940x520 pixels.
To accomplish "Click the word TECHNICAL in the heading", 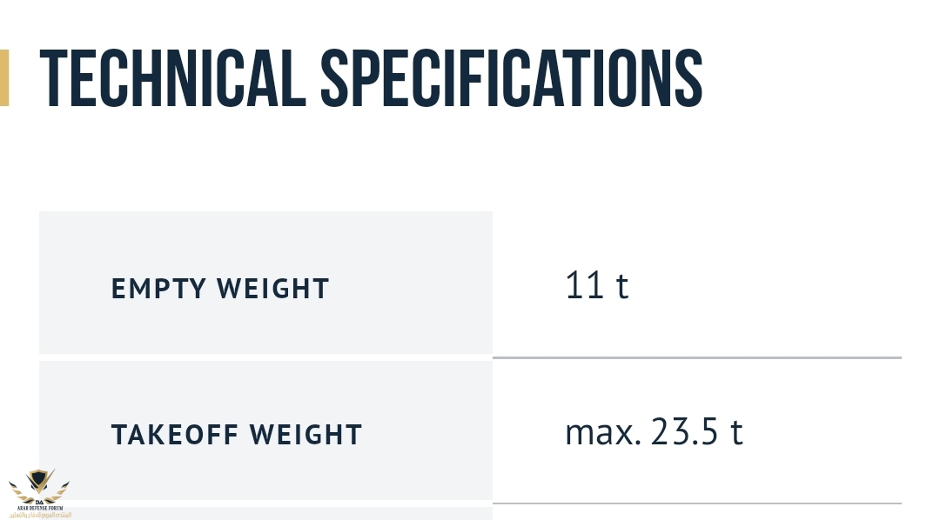I will click(x=171, y=78).
